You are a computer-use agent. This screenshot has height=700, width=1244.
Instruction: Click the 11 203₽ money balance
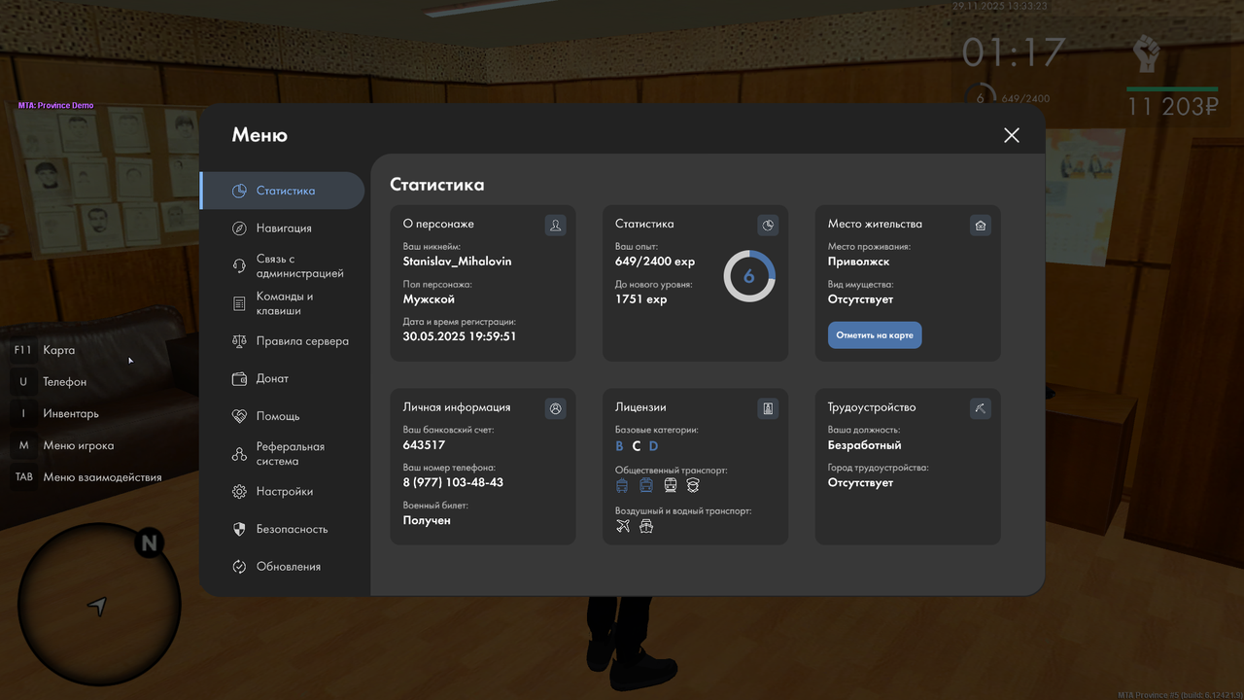[x=1173, y=106]
